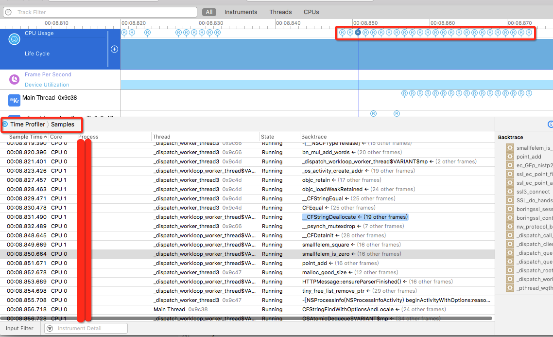Click _pthread_wqth frame icon
553x337 pixels.
[510, 288]
